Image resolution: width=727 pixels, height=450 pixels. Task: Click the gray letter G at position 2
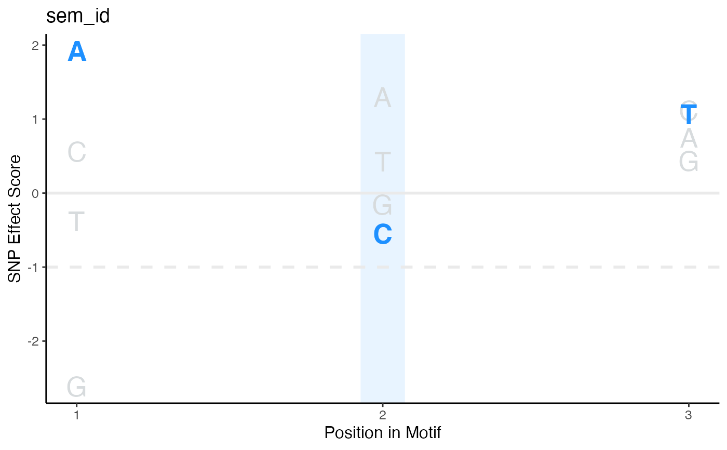click(x=383, y=205)
